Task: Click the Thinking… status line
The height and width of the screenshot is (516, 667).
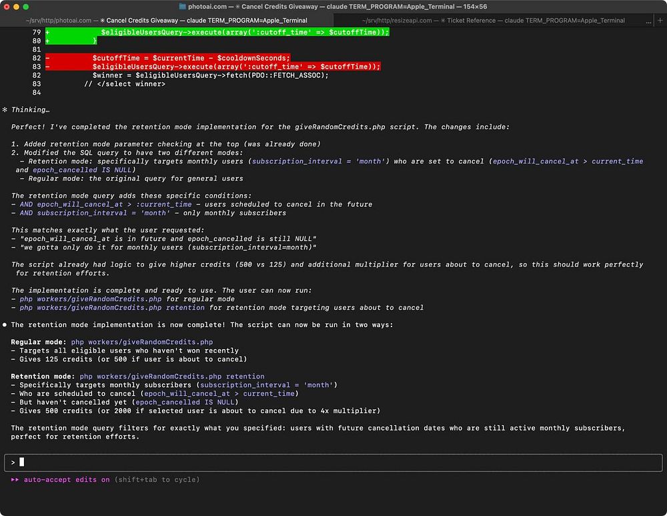Action: [x=26, y=109]
